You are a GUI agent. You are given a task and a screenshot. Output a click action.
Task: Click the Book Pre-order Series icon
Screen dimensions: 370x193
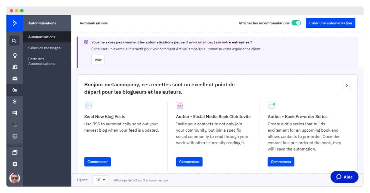pyautogui.click(x=272, y=105)
